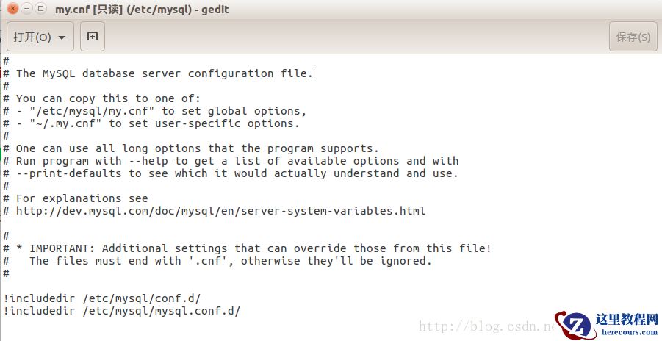Minimize the gedit window

[26, 10]
